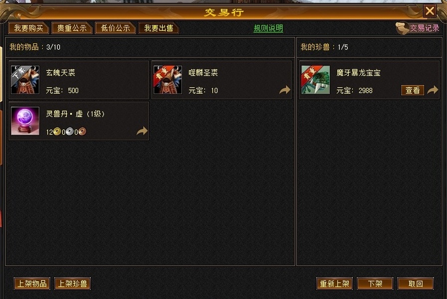Click the 取回 retrieve button
The height and width of the screenshot is (299, 447).
pos(416,284)
